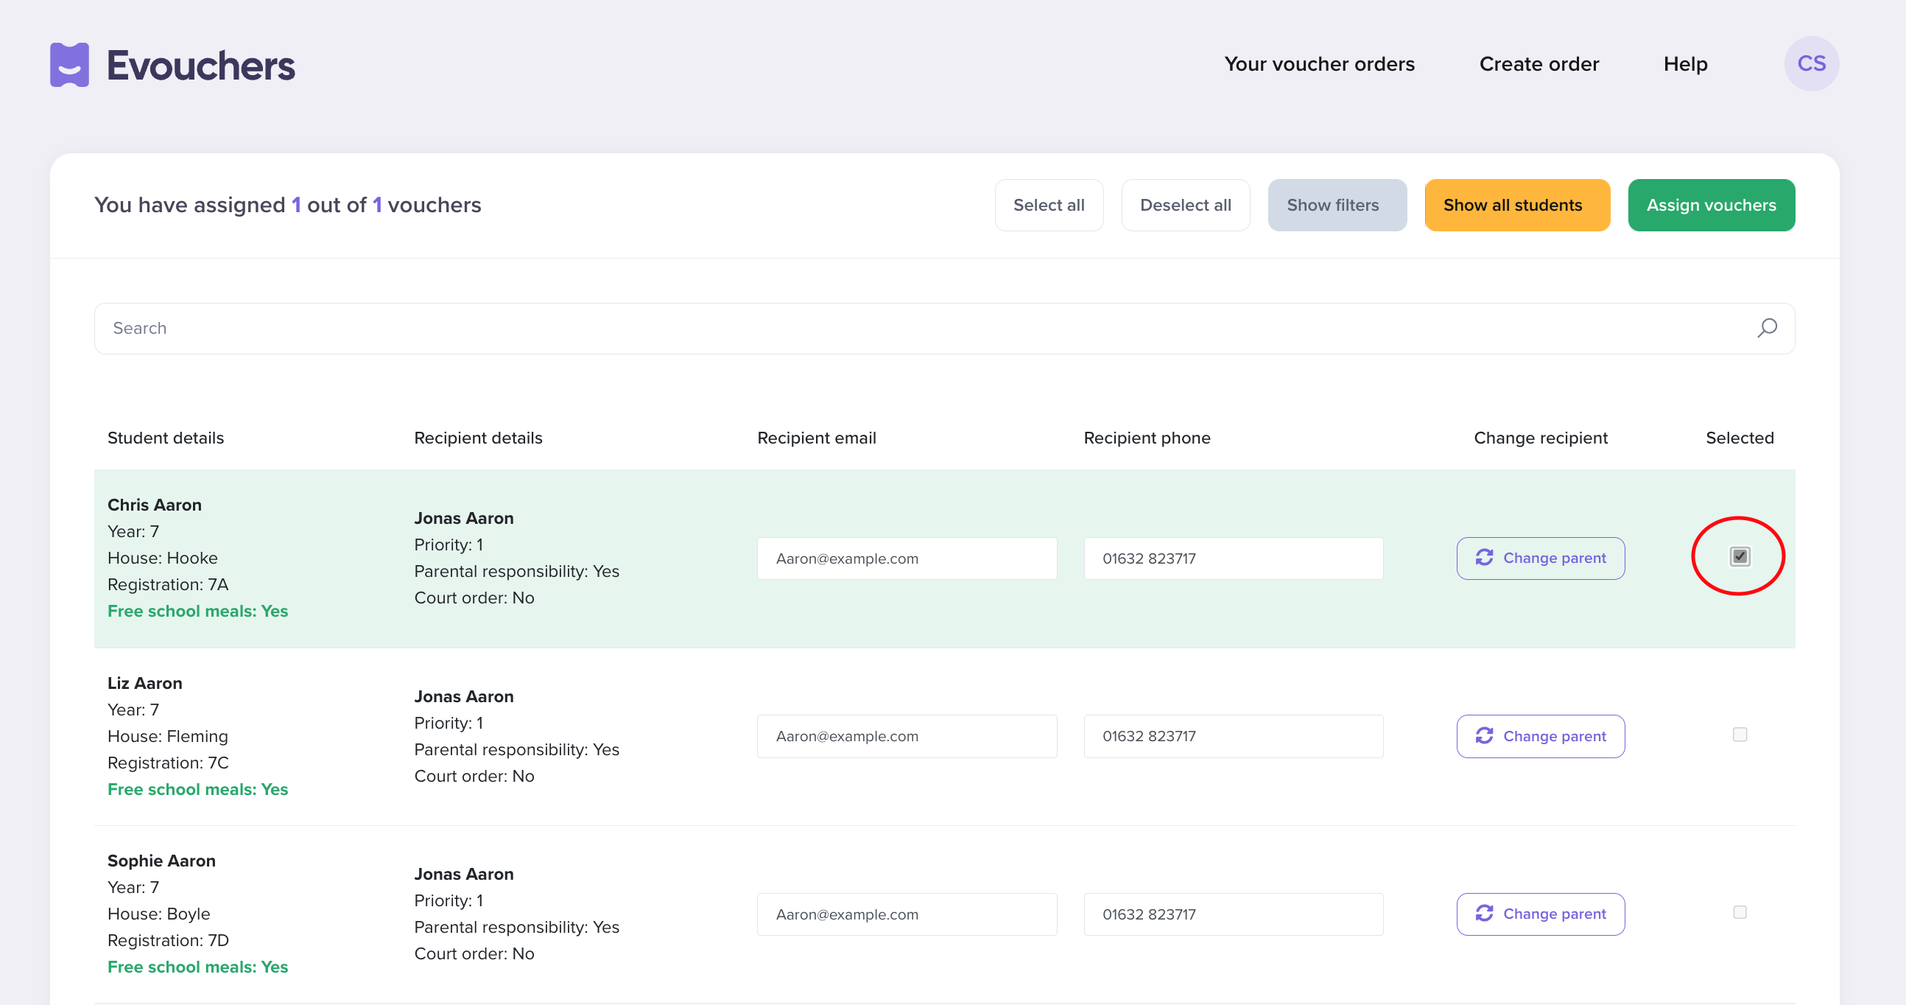The height and width of the screenshot is (1005, 1906).
Task: Click the Assign vouchers button
Action: 1711,205
